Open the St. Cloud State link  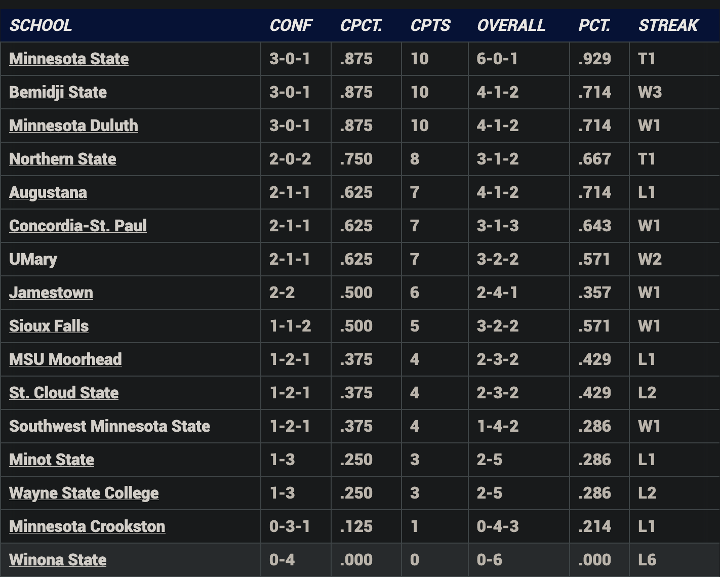coord(64,393)
